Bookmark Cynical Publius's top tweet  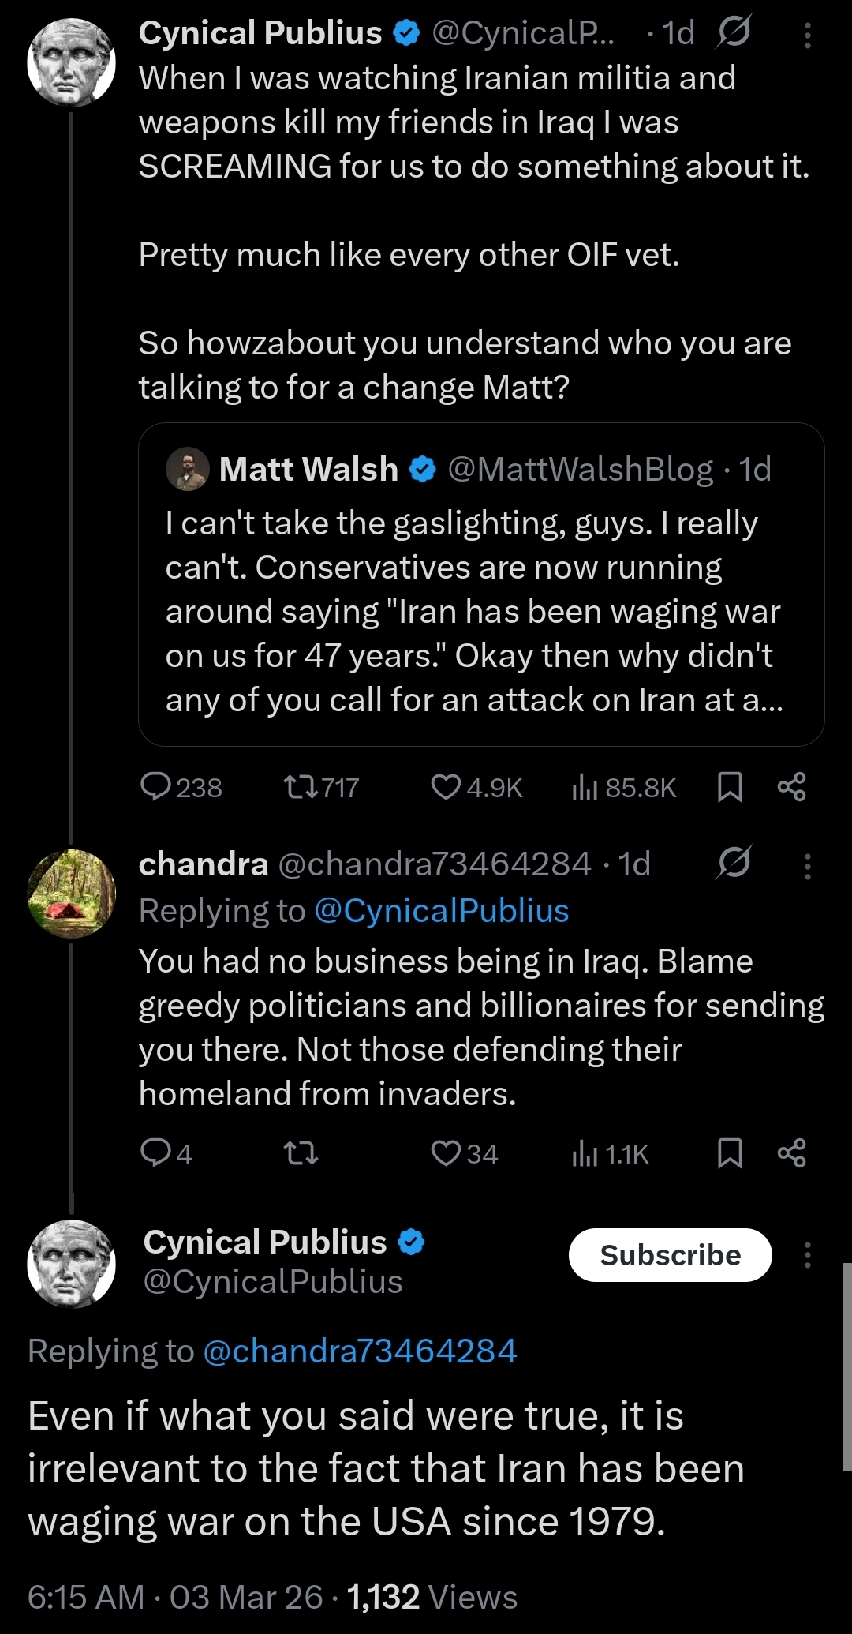730,787
